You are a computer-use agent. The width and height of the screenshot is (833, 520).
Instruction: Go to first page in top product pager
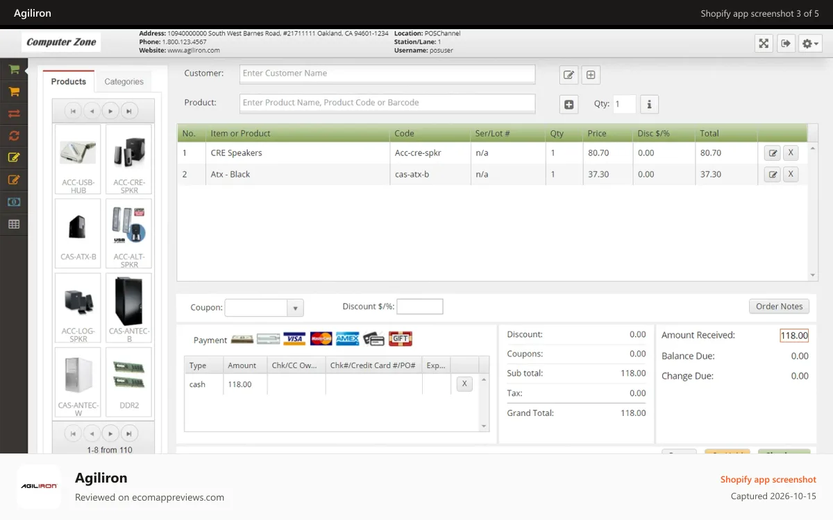coord(73,110)
